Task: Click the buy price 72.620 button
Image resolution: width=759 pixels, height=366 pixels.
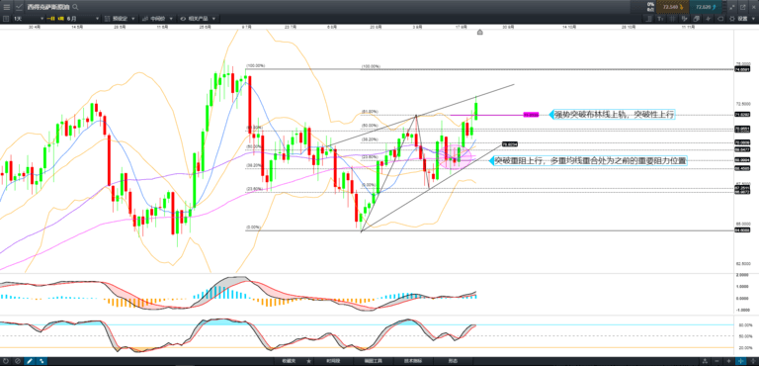Action: [706, 7]
